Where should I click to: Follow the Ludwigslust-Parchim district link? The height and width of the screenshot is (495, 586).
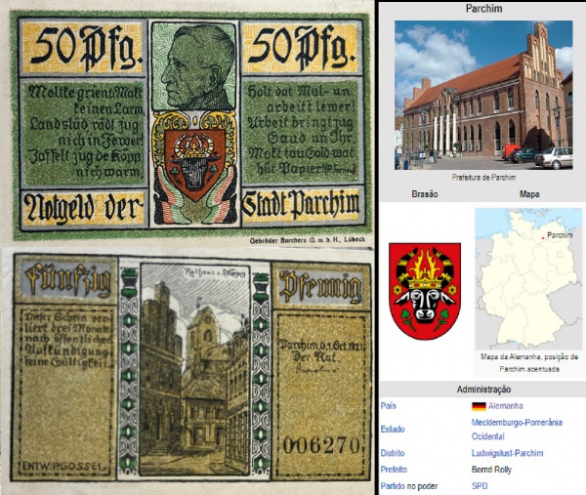pyautogui.click(x=507, y=453)
